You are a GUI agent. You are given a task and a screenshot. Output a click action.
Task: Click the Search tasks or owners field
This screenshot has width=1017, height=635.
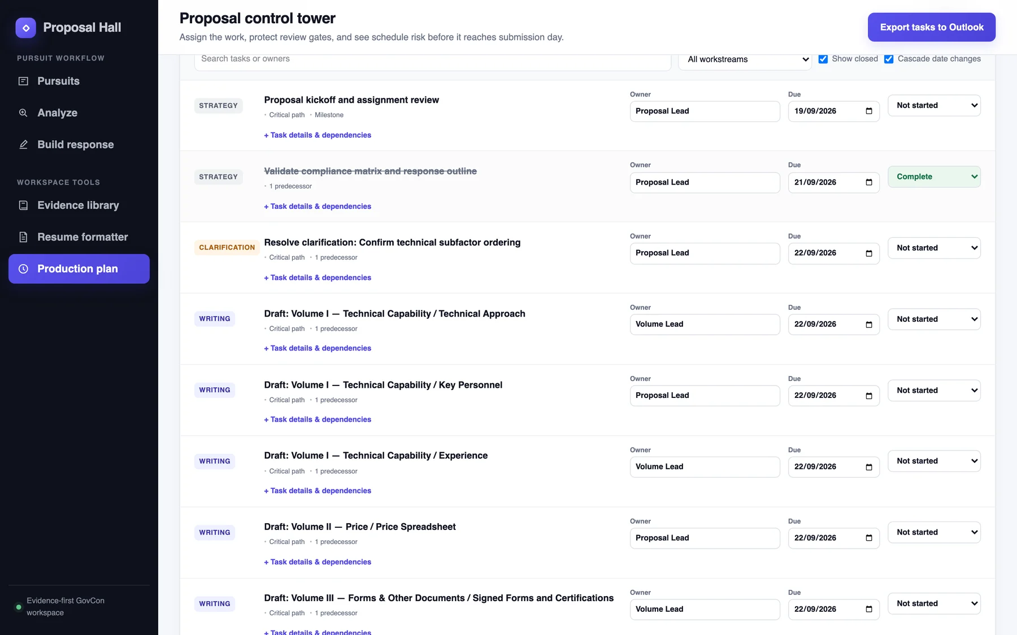(433, 59)
